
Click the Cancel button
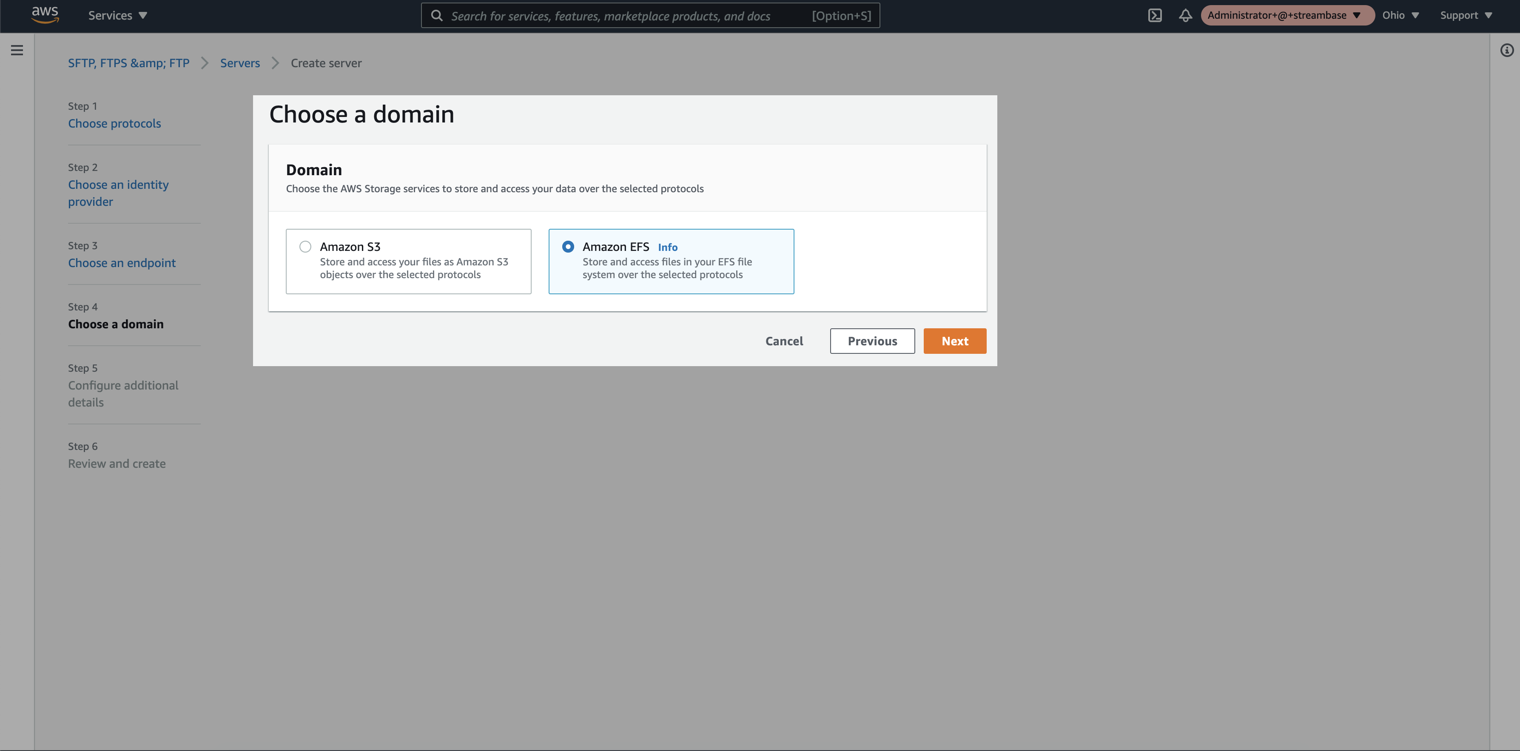click(784, 341)
